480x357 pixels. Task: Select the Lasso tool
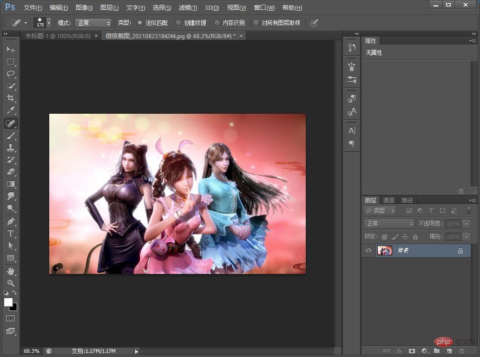(11, 74)
